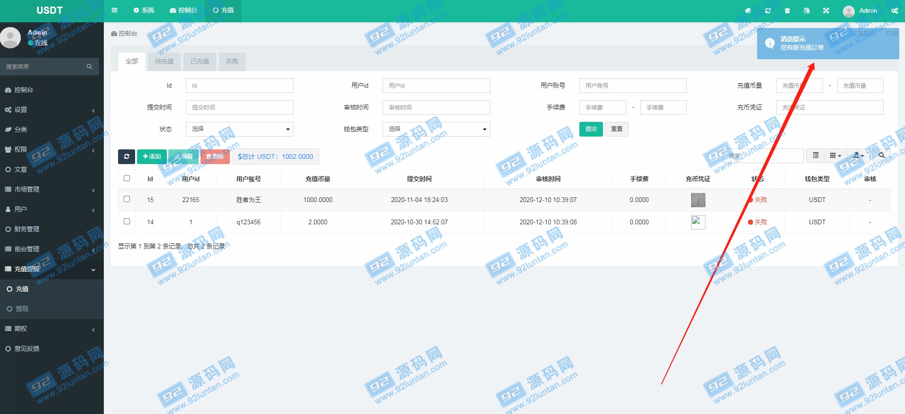Click the trash icon in top bar

787,10
